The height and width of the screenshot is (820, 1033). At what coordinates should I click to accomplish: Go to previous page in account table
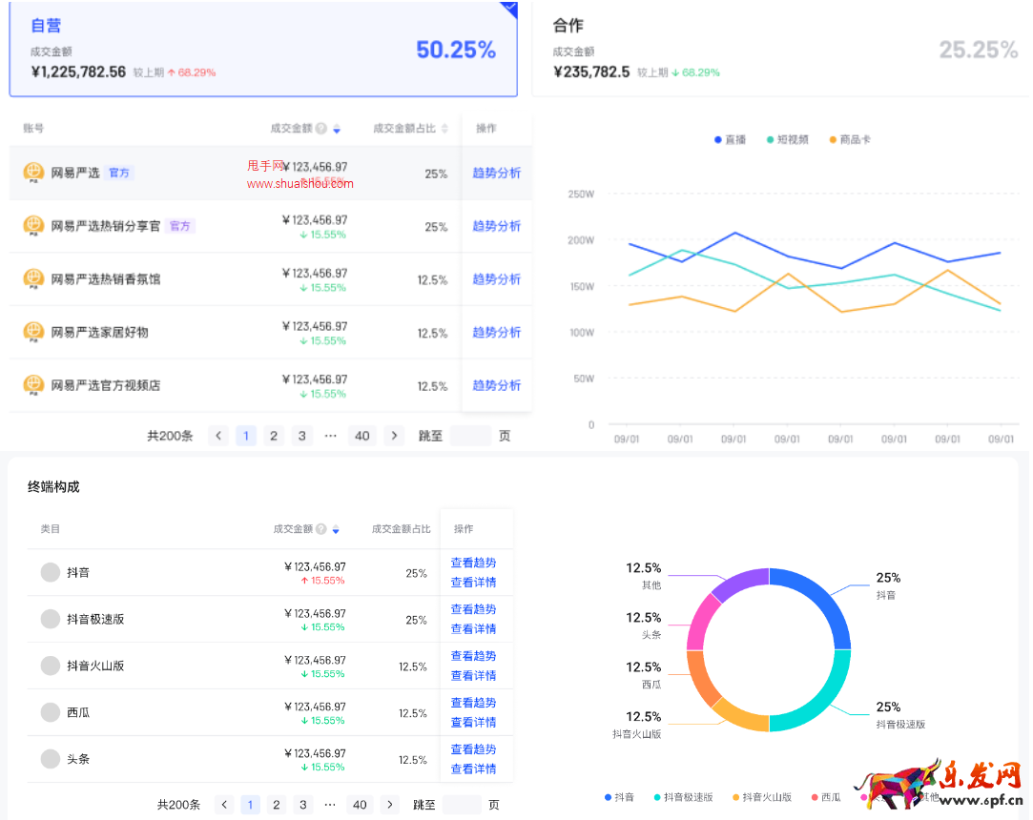pos(218,436)
